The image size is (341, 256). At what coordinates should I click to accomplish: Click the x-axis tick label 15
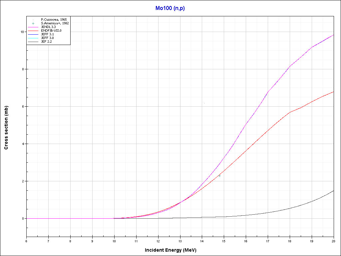click(224, 241)
